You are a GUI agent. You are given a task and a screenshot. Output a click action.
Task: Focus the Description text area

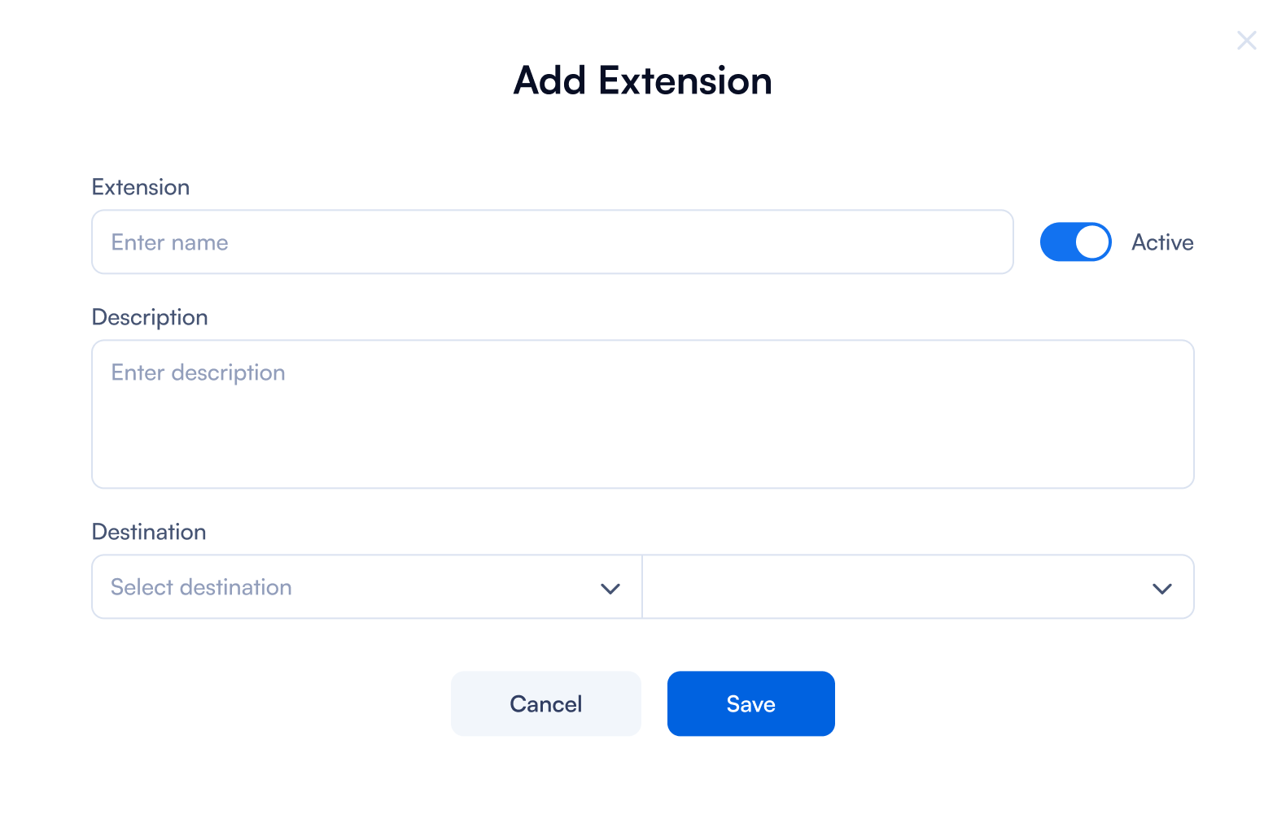[642, 414]
